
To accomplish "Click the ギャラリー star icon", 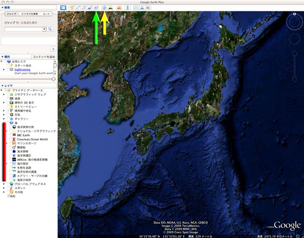I will coord(11,119).
